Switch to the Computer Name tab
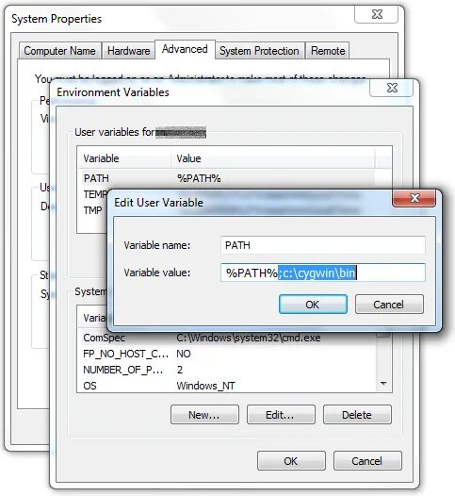This screenshot has height=496, width=455. pos(59,51)
